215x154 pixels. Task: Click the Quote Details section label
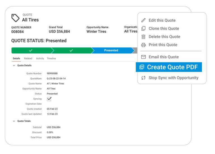click(24, 65)
